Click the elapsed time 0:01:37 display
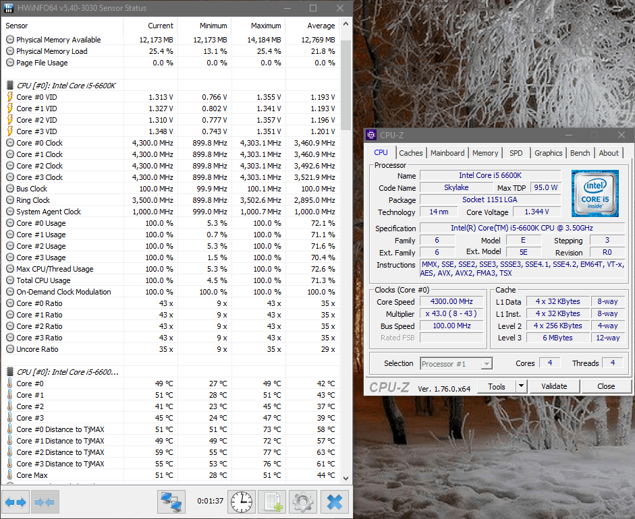Image resolution: width=635 pixels, height=519 pixels. tap(210, 501)
